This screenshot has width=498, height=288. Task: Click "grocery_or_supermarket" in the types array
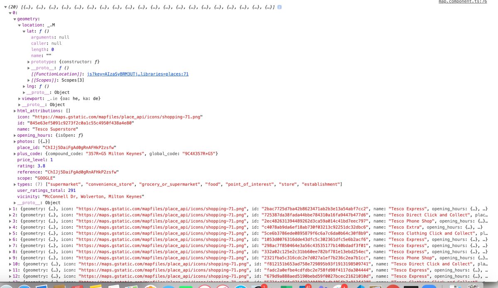[169, 184]
